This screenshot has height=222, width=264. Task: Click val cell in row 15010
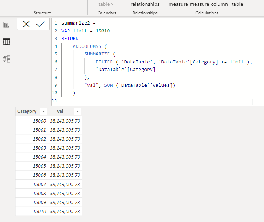tap(65, 211)
